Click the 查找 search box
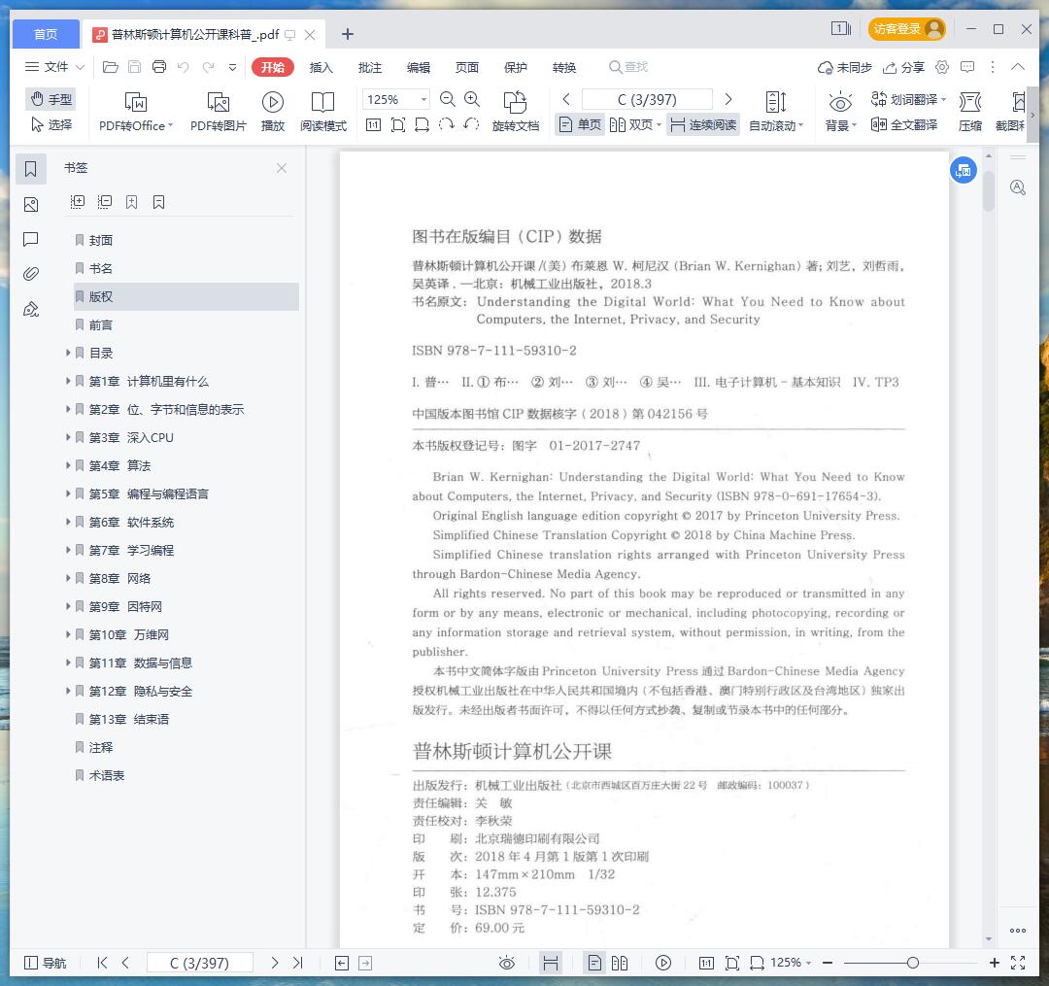This screenshot has width=1049, height=986. pos(628,67)
